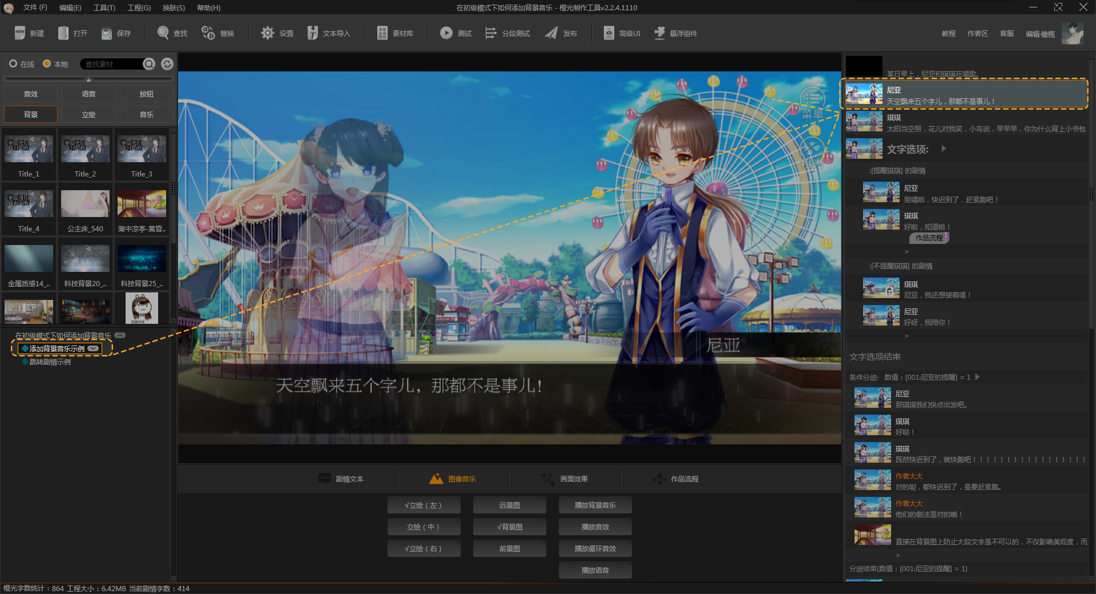Screen dimensions: 1096x594
Task: Select the 本地 local radio button
Action: (x=47, y=64)
